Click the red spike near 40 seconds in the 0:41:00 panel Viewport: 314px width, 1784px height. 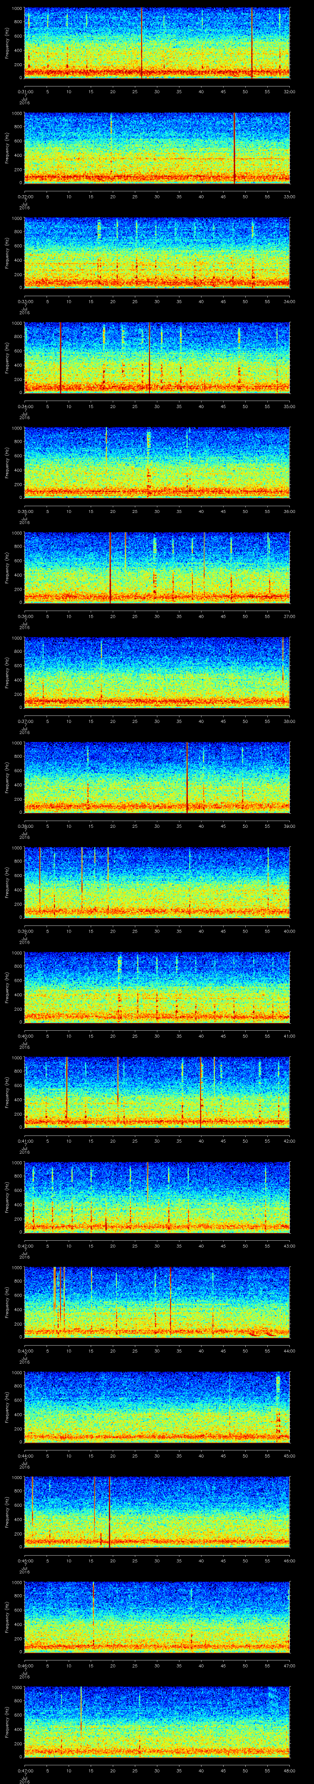point(200,1092)
